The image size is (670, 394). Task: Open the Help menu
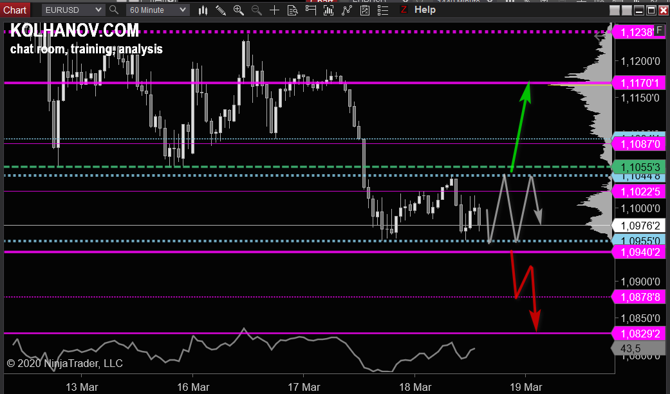425,10
